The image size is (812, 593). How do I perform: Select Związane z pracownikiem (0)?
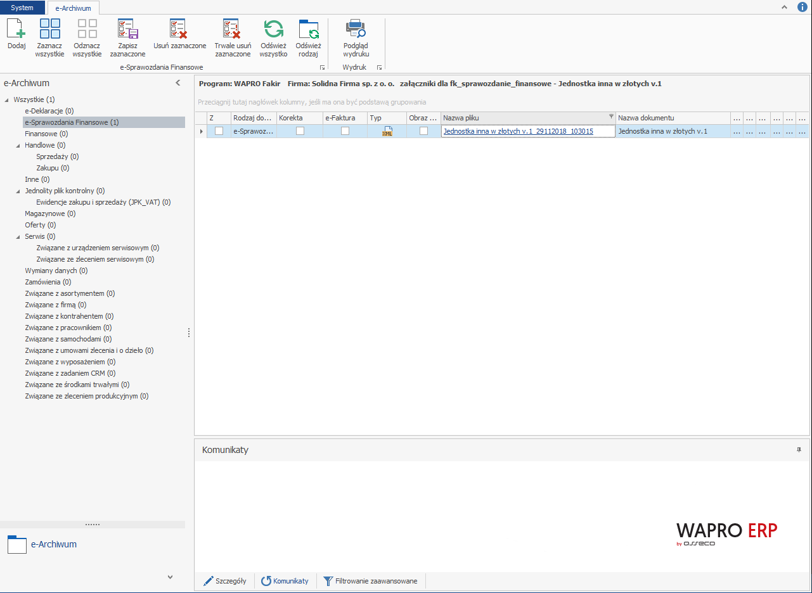[68, 328]
